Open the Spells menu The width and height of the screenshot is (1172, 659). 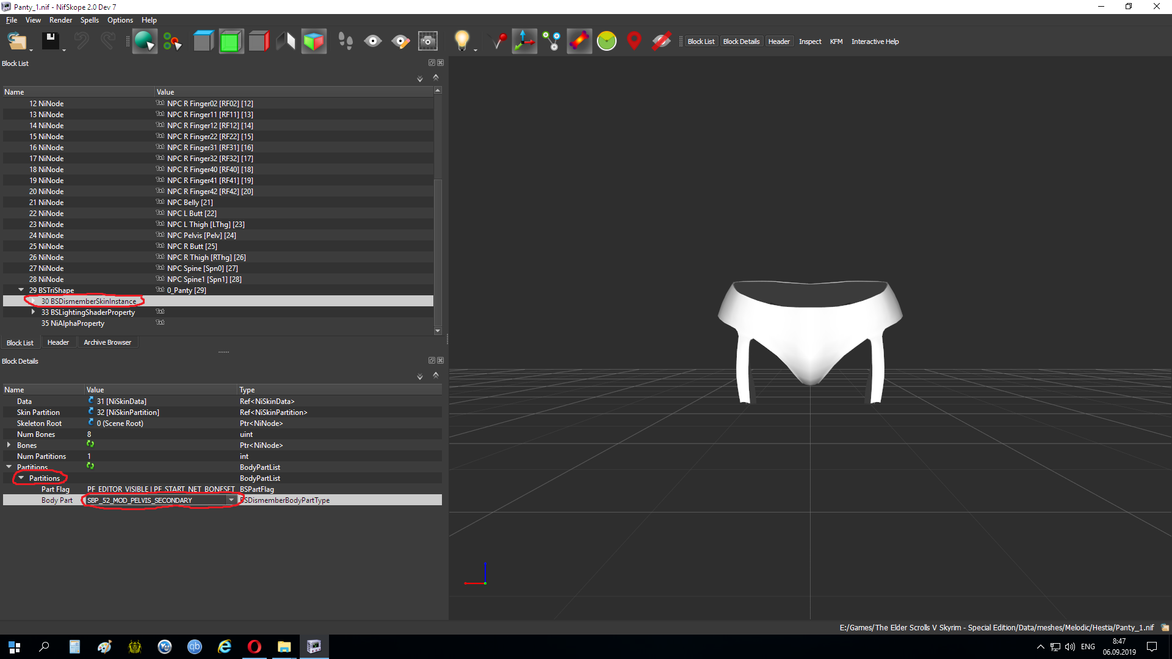tap(89, 20)
